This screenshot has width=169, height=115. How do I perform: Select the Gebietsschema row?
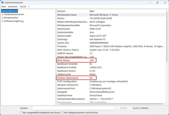coord(111,96)
